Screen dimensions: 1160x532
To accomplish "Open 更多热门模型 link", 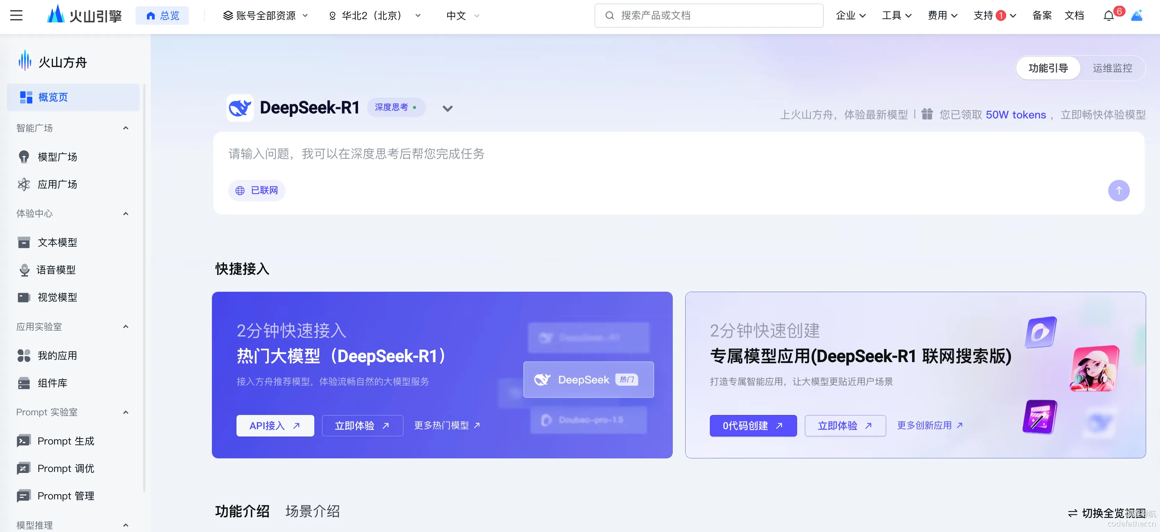I will tap(447, 425).
